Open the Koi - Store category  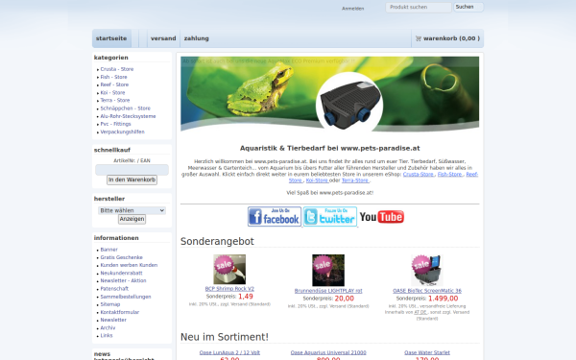click(x=112, y=92)
